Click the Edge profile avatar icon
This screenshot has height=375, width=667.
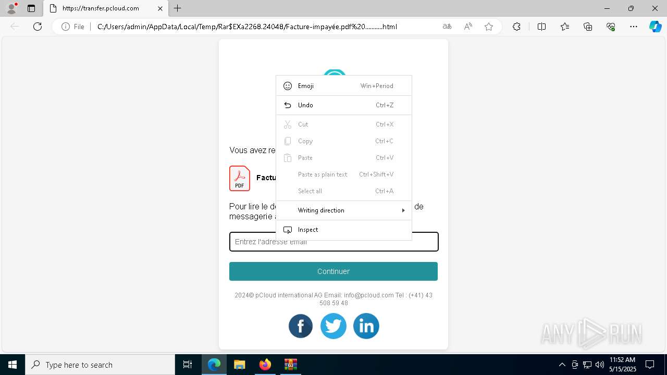coord(11,8)
